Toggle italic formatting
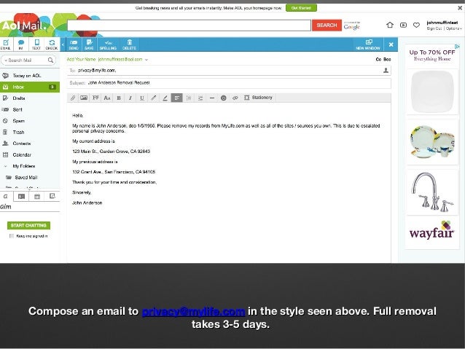 (x=130, y=98)
